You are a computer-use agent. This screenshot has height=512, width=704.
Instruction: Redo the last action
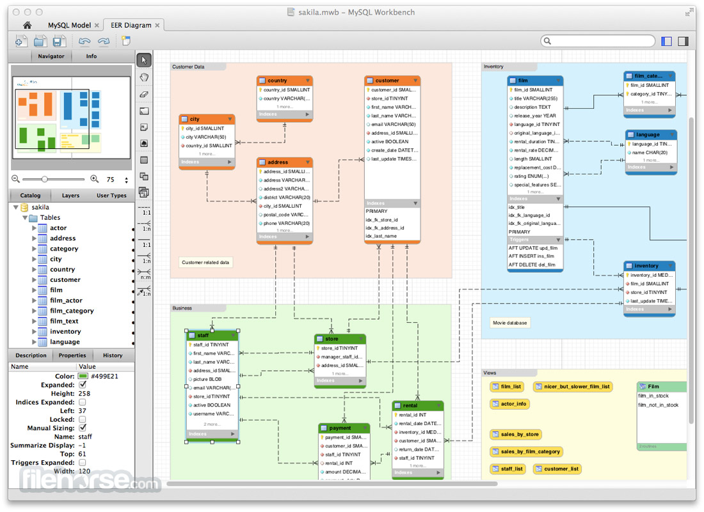(x=104, y=42)
